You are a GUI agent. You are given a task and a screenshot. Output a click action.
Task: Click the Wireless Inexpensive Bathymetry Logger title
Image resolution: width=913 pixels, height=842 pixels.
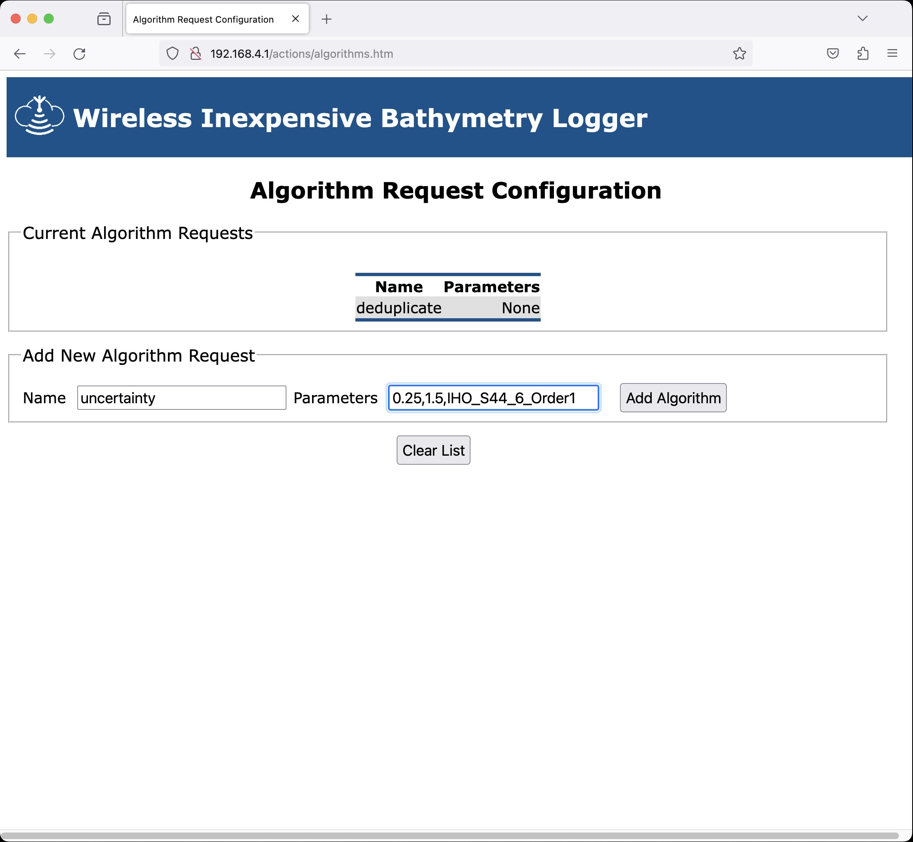[360, 118]
